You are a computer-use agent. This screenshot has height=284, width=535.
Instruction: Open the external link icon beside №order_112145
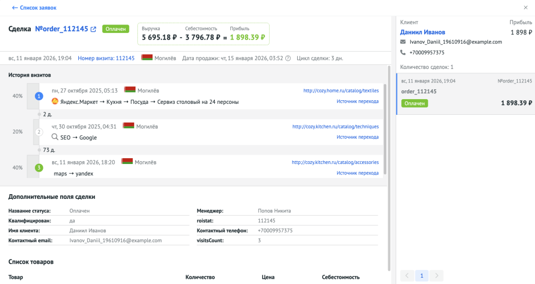(x=94, y=29)
